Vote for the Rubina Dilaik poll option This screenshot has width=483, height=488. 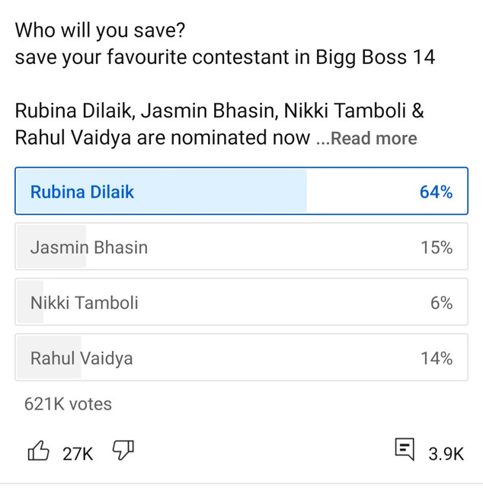tap(82, 192)
